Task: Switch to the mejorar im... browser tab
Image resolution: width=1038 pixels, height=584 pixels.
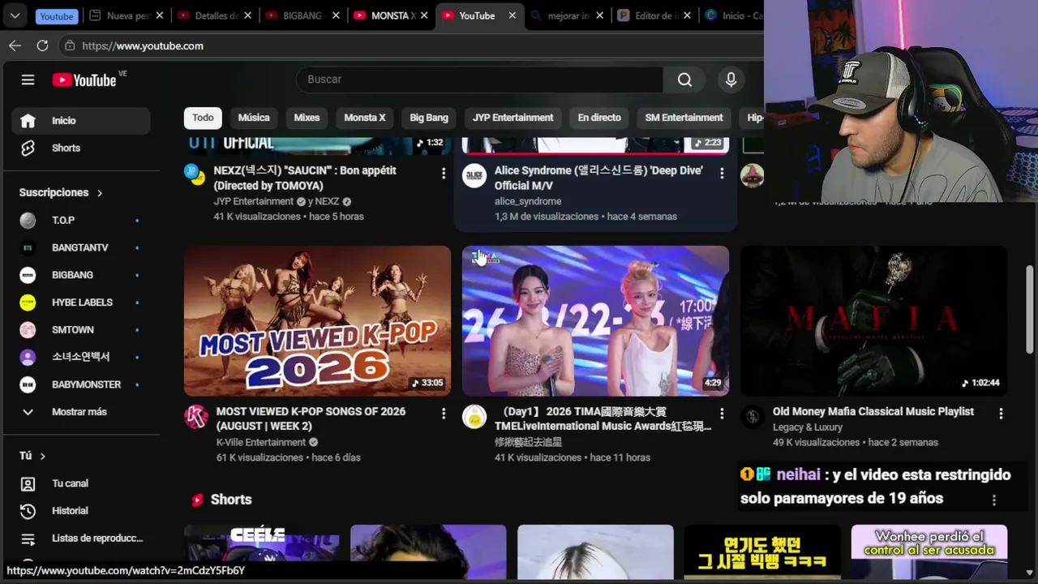Action: click(x=568, y=15)
